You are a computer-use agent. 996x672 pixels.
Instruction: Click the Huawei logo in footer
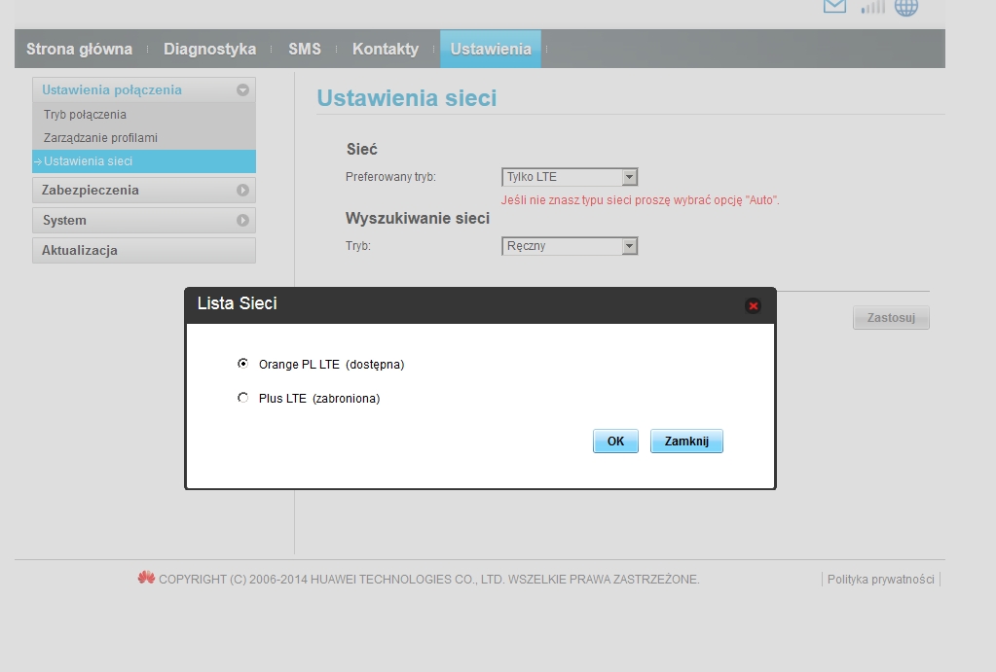146,578
